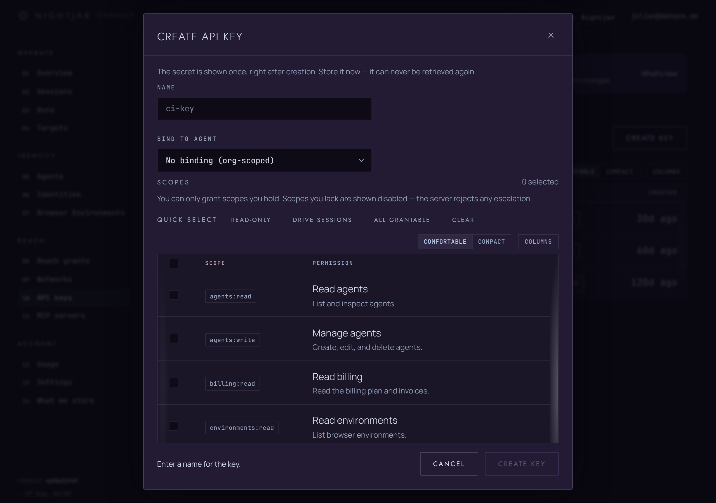
Task: Click the agents:read scope tag
Action: click(x=230, y=296)
